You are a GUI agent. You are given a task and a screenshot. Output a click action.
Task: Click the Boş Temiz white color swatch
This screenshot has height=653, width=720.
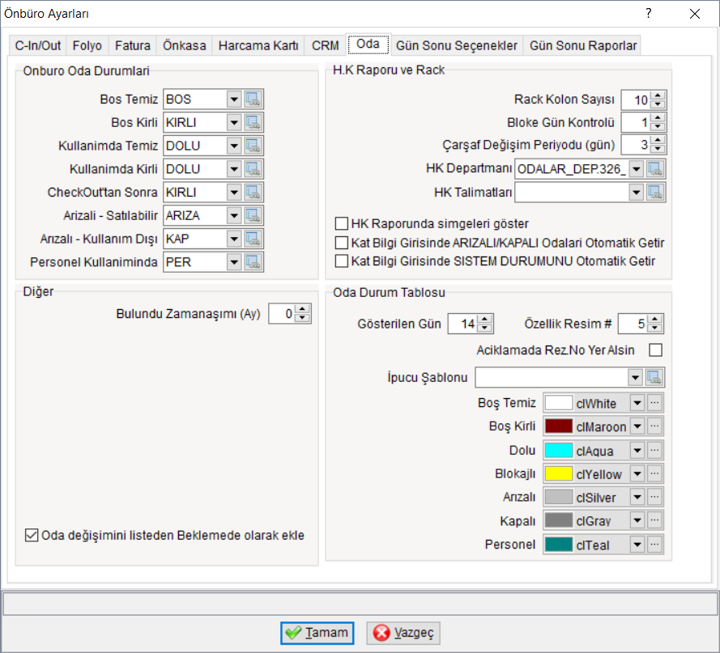coord(559,403)
